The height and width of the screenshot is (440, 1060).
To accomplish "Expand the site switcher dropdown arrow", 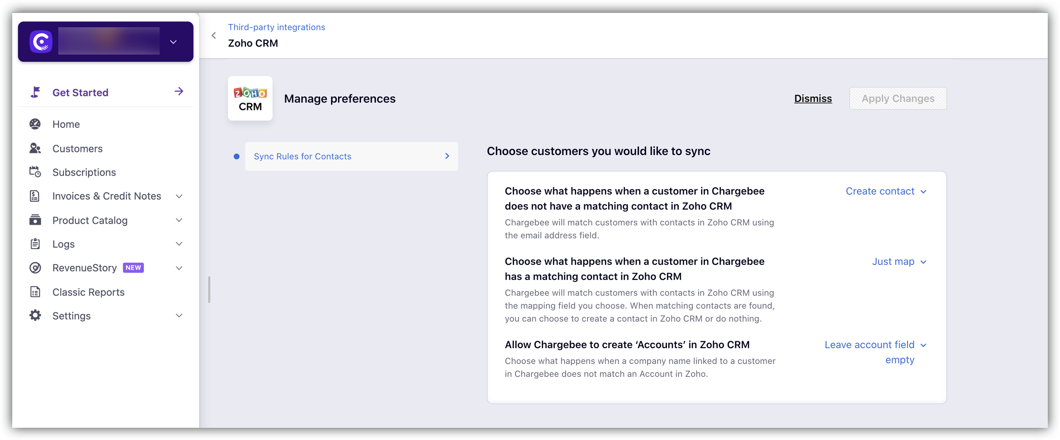I will click(173, 42).
